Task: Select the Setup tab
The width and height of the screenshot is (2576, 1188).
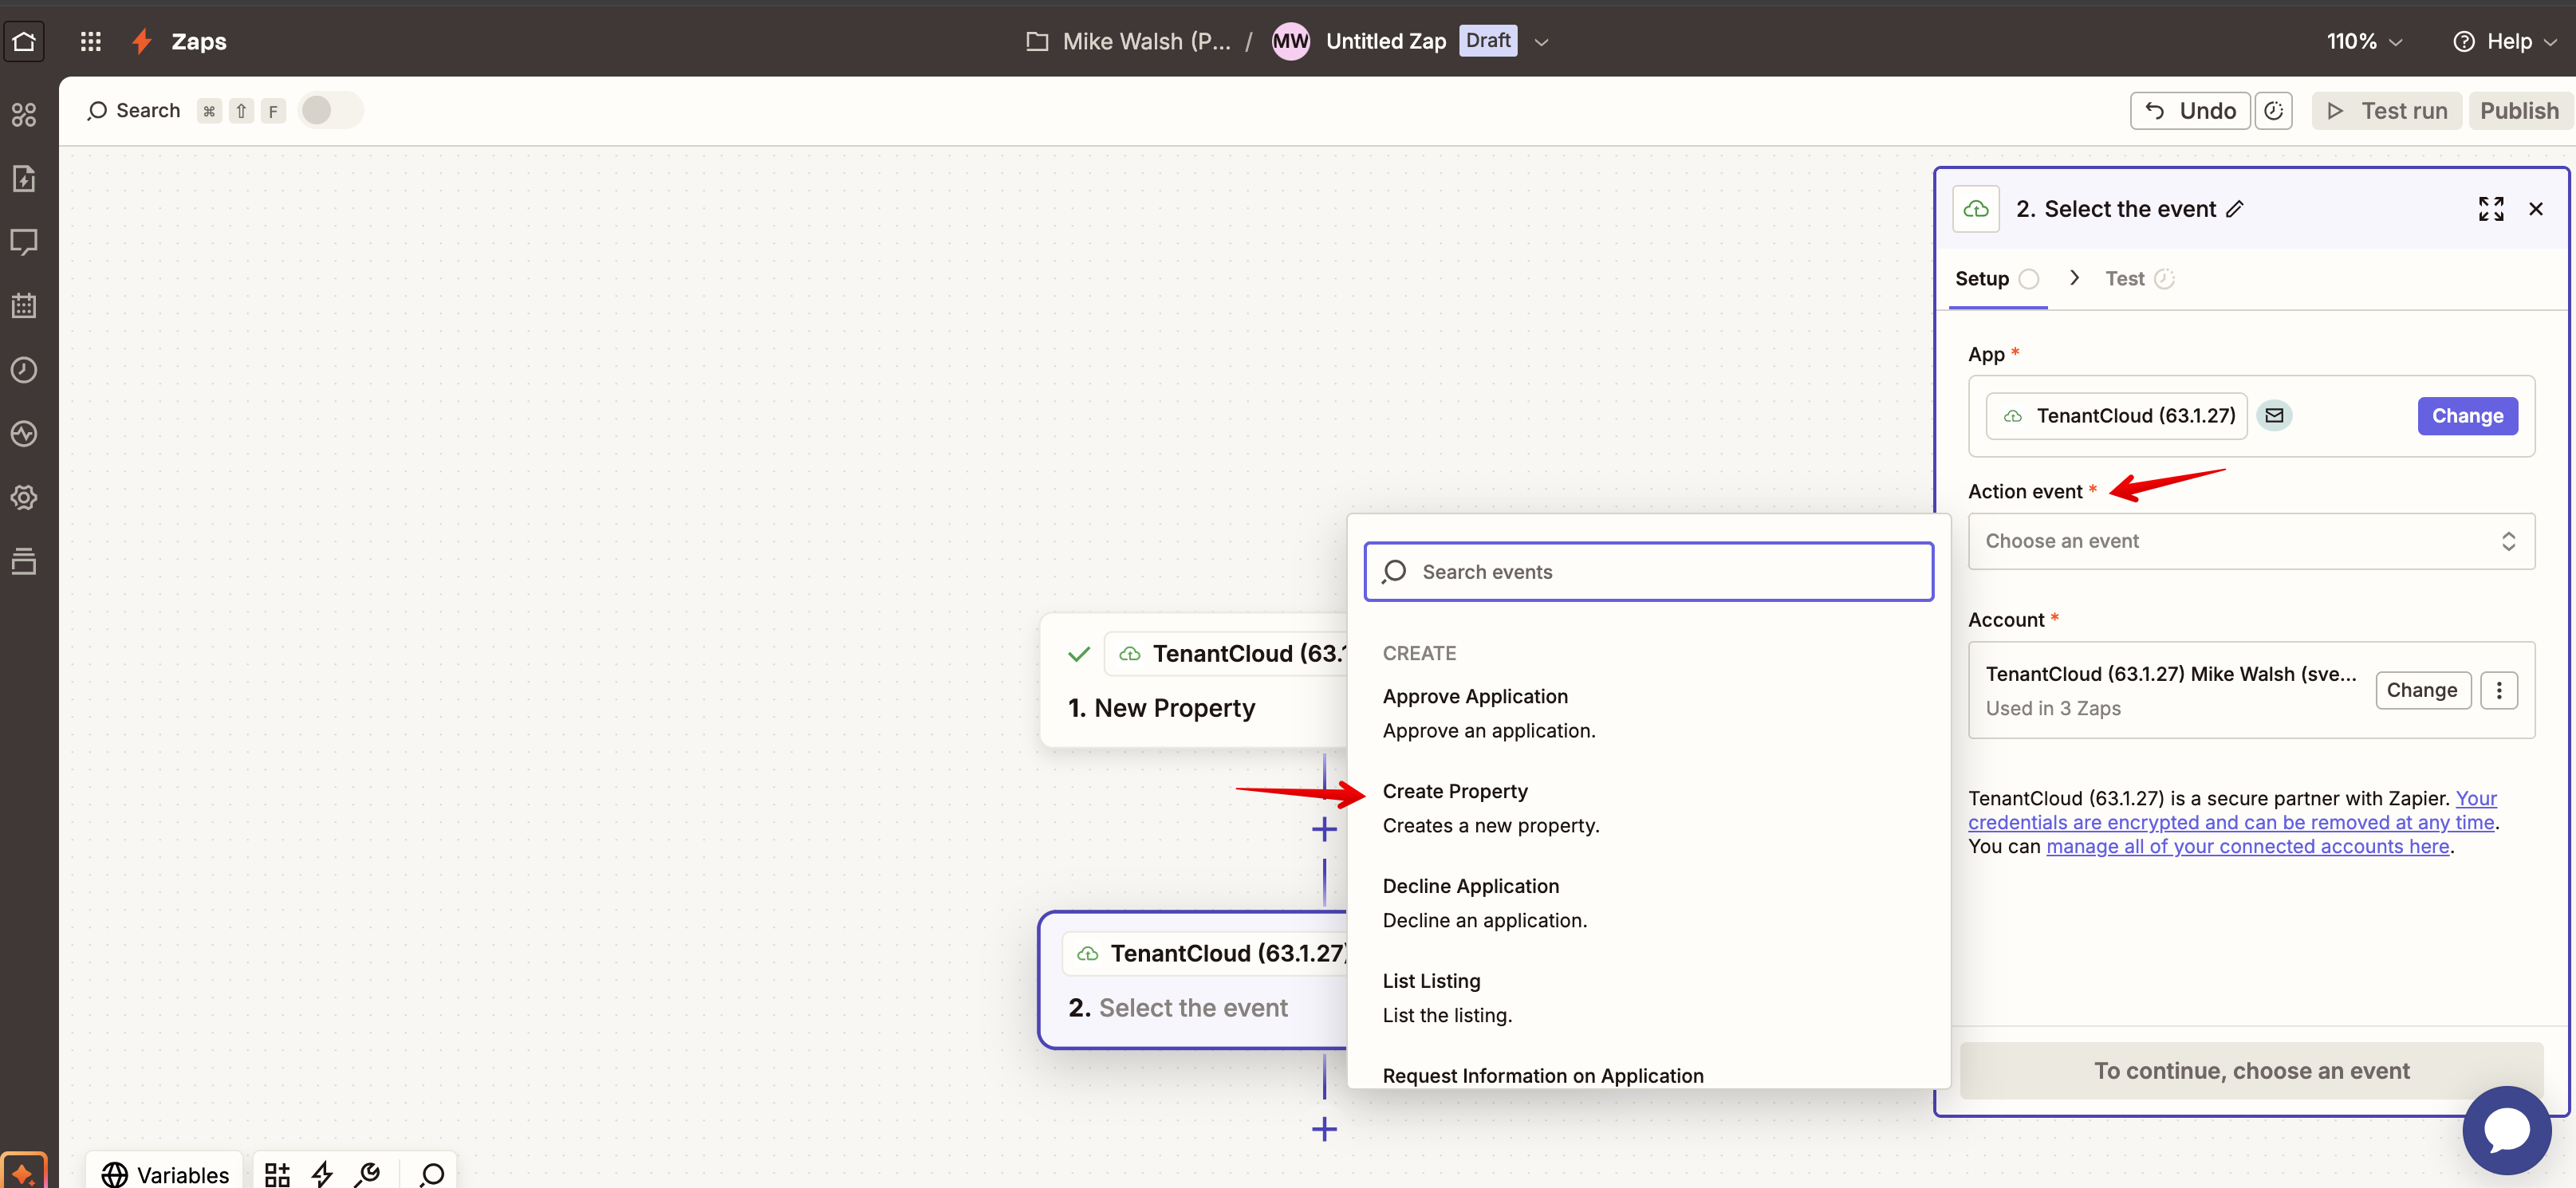Action: tap(1996, 279)
